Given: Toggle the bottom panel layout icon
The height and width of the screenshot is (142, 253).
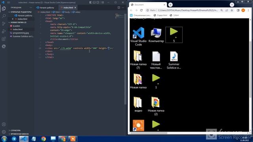Looking at the screenshot, I should [x=94, y=2].
